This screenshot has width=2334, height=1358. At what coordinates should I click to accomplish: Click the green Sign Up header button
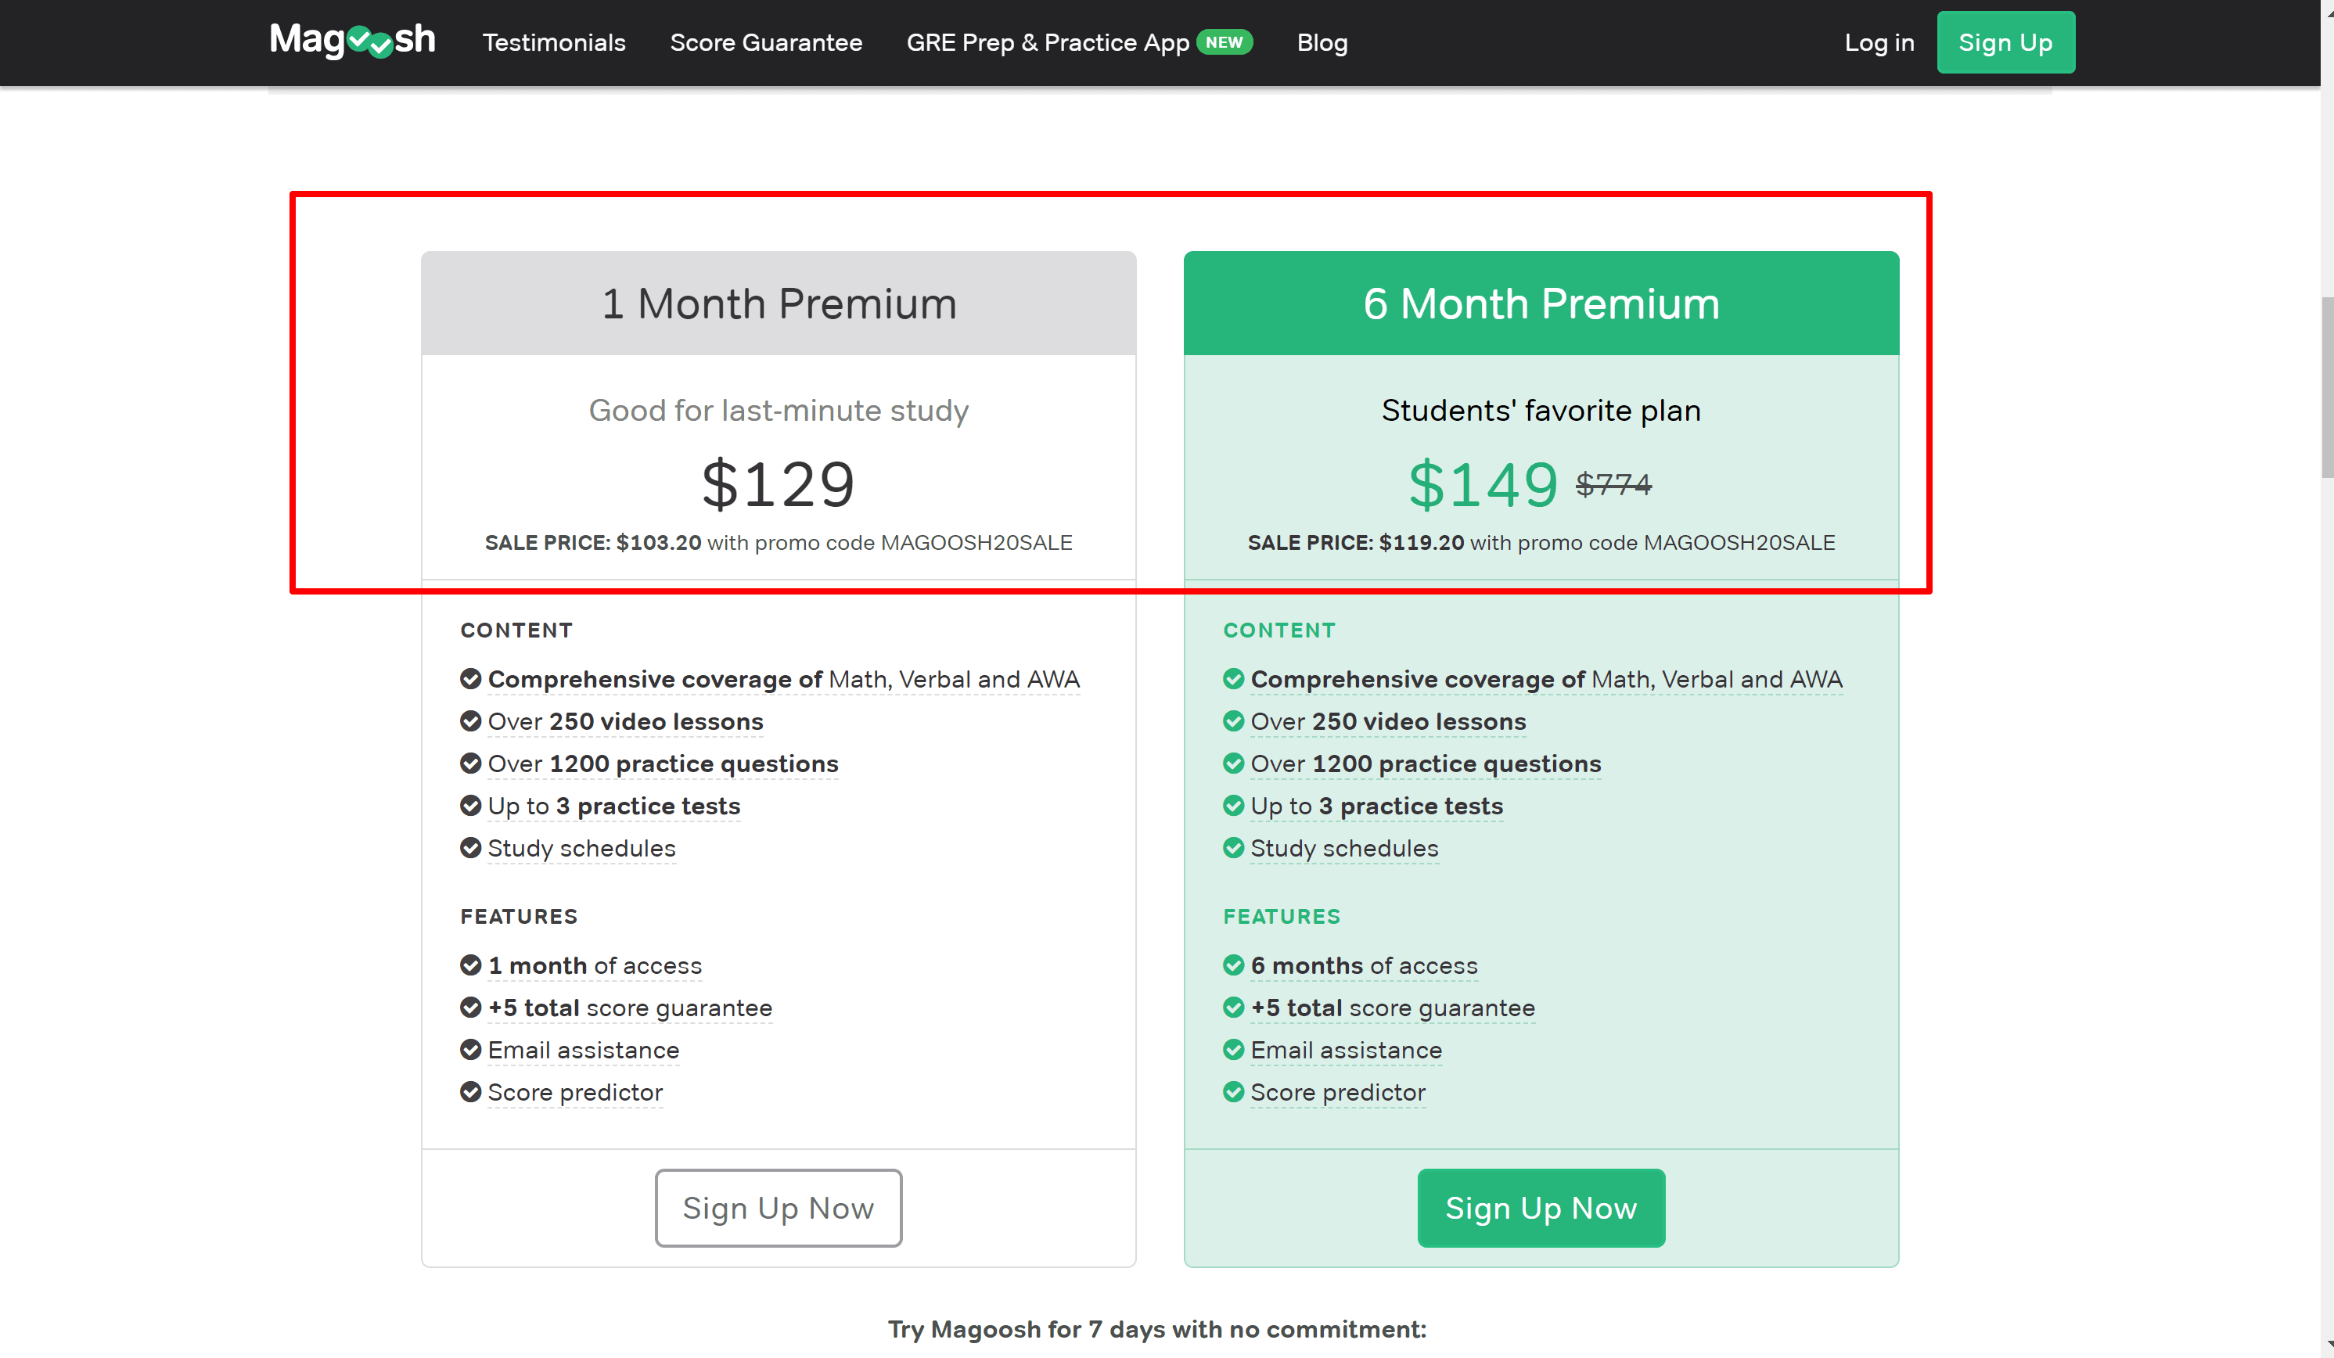tap(2005, 42)
